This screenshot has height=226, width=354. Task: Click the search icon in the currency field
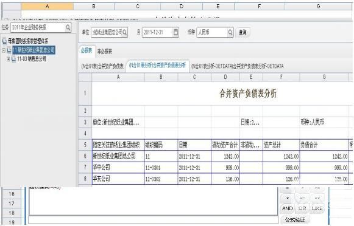tap(230, 32)
